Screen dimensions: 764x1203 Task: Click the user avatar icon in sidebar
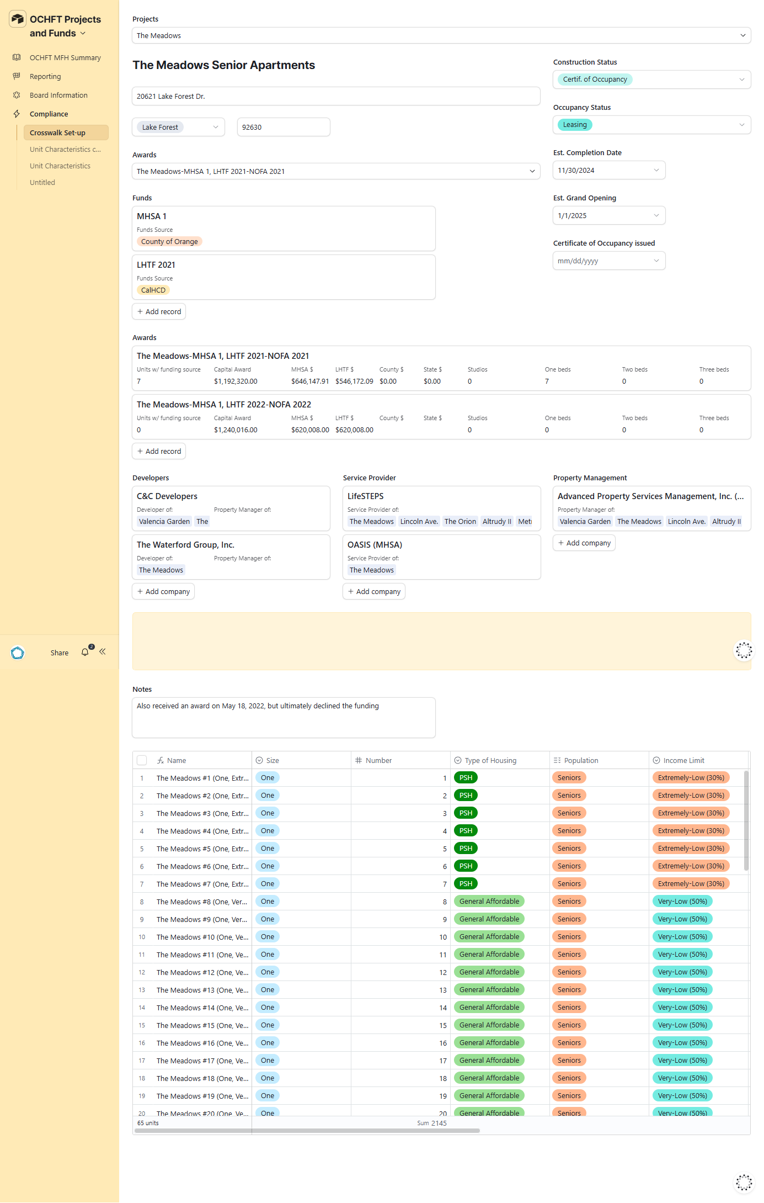pos(18,653)
